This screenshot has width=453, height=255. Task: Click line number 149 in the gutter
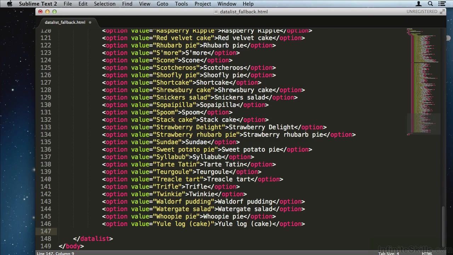pyautogui.click(x=46, y=246)
